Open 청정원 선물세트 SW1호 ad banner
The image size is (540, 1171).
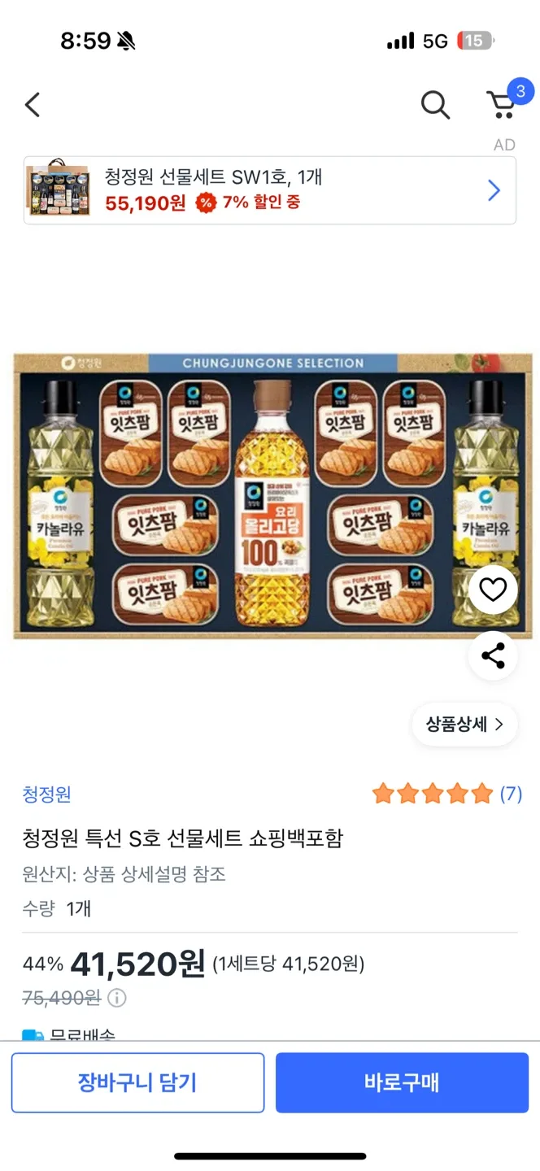click(270, 190)
